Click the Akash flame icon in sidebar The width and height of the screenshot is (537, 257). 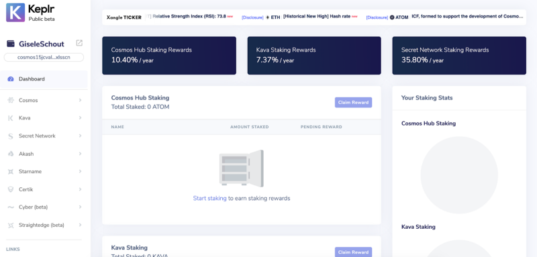11,154
